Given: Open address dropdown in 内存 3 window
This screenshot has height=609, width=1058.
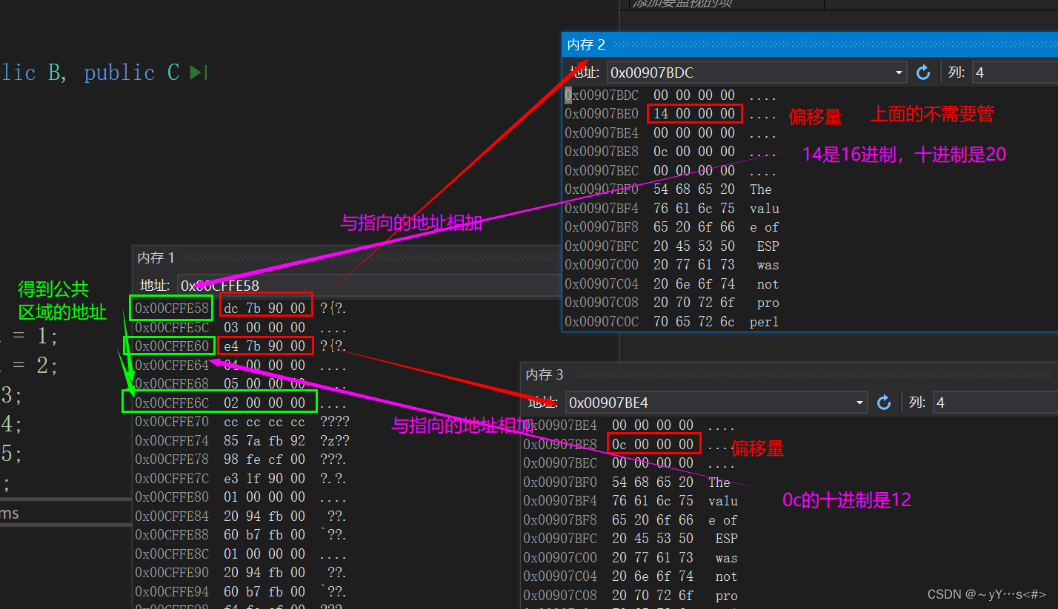Looking at the screenshot, I should (x=860, y=403).
